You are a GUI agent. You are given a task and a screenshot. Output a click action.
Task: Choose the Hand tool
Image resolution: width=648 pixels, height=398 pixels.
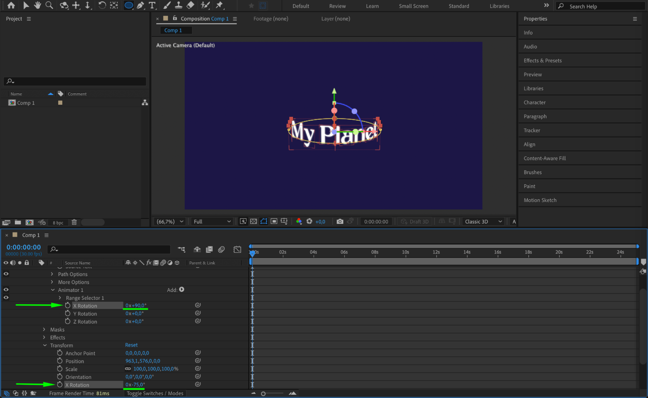pos(38,5)
